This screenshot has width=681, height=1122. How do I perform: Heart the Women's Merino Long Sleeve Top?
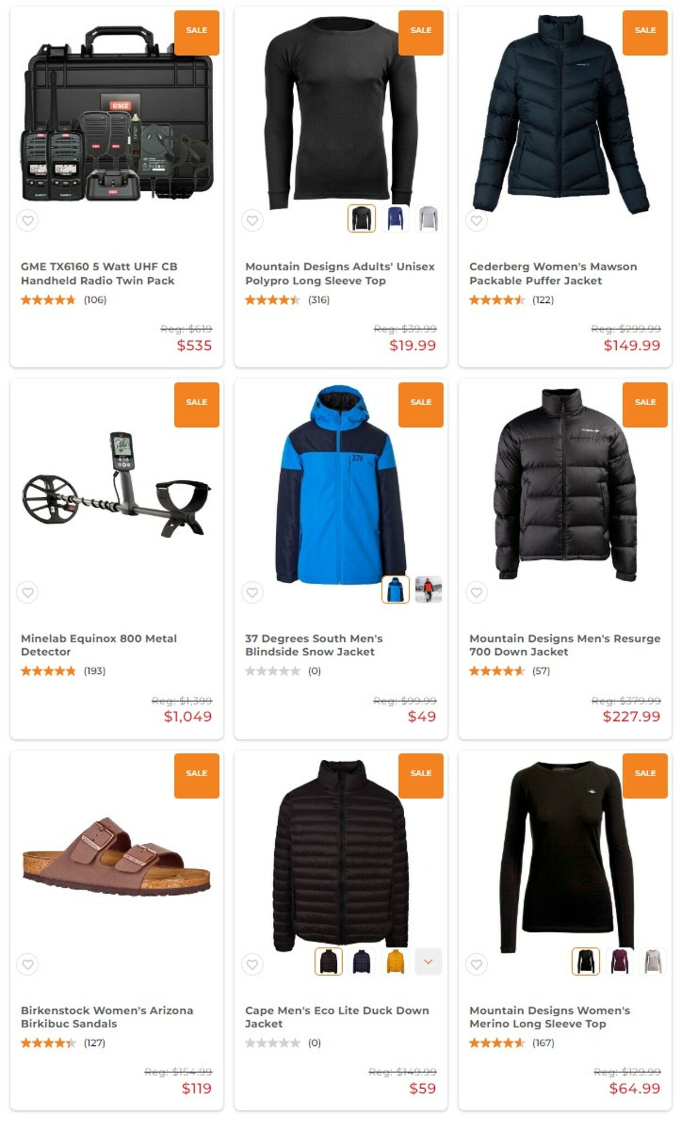(477, 964)
